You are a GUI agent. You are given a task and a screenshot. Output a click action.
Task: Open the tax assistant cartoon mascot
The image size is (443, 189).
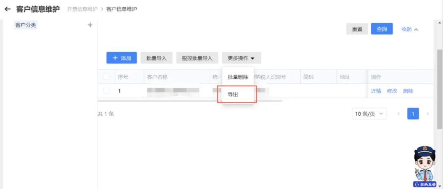coord(424,166)
